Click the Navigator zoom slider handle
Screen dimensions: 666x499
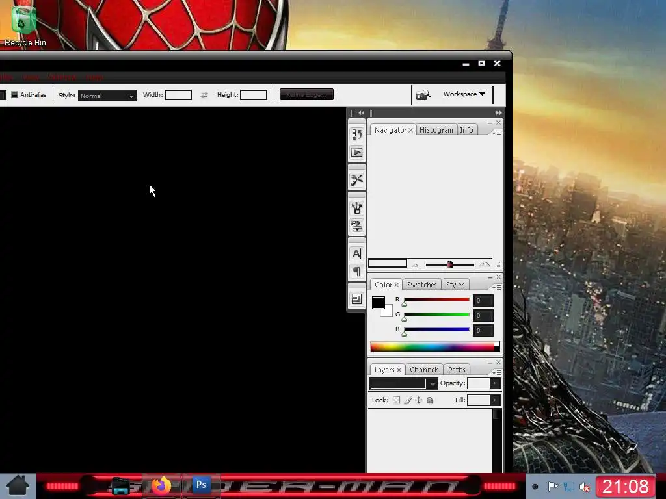tap(449, 265)
